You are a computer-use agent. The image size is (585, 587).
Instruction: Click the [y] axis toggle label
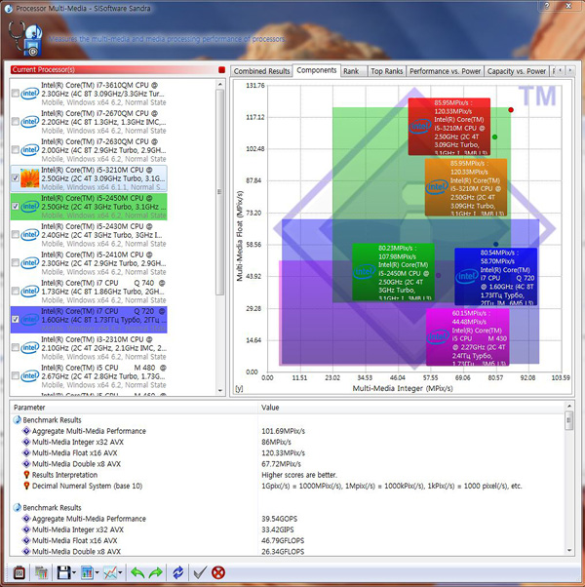click(239, 389)
